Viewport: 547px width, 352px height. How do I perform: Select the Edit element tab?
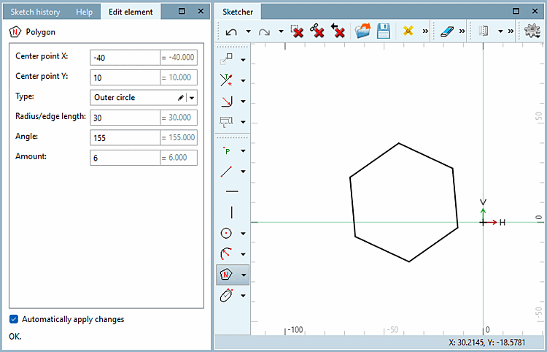pos(131,12)
